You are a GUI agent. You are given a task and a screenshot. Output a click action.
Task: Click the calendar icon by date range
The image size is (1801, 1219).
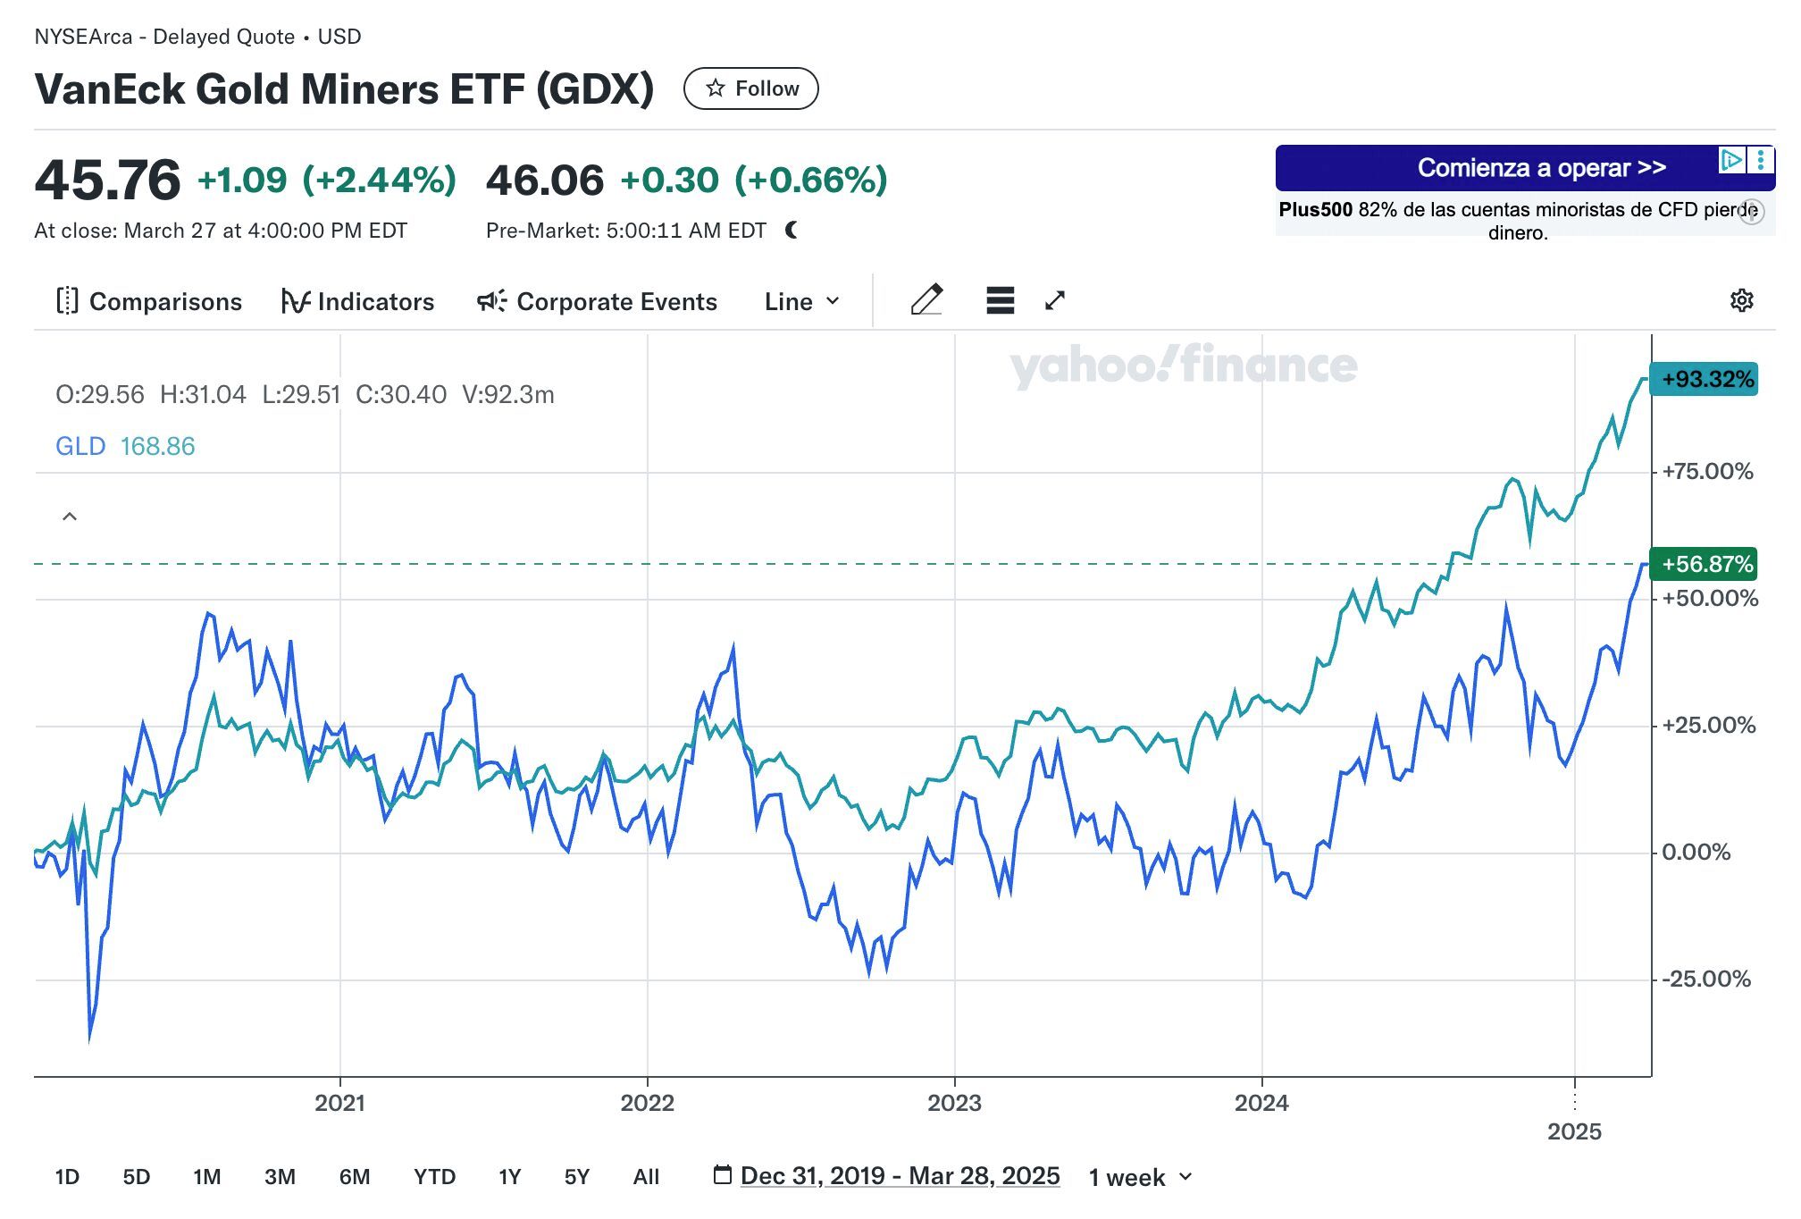pyautogui.click(x=722, y=1174)
